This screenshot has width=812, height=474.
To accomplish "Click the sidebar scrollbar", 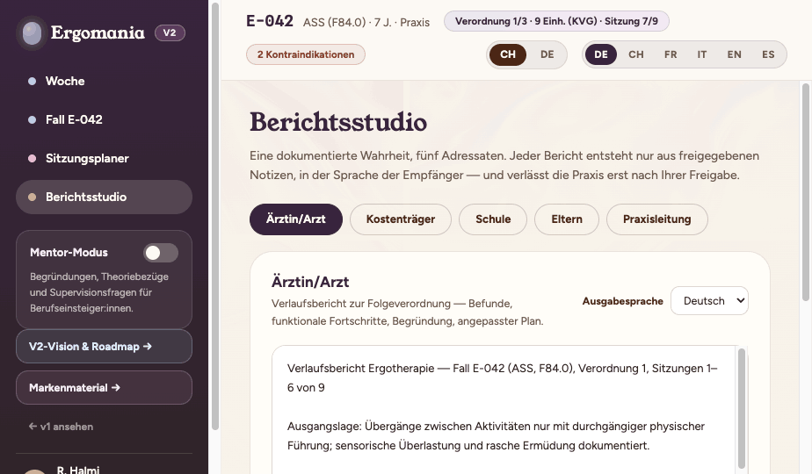I will (x=215, y=218).
